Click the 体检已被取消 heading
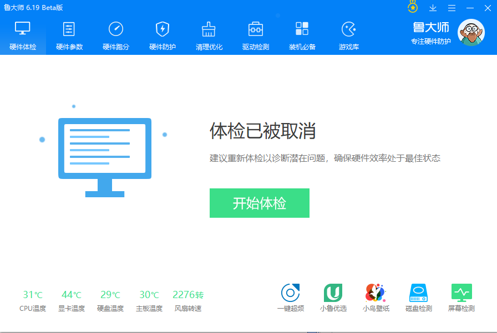 tap(262, 131)
